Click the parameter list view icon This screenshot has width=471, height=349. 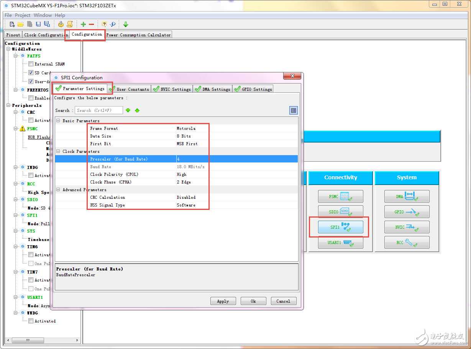[x=293, y=110]
